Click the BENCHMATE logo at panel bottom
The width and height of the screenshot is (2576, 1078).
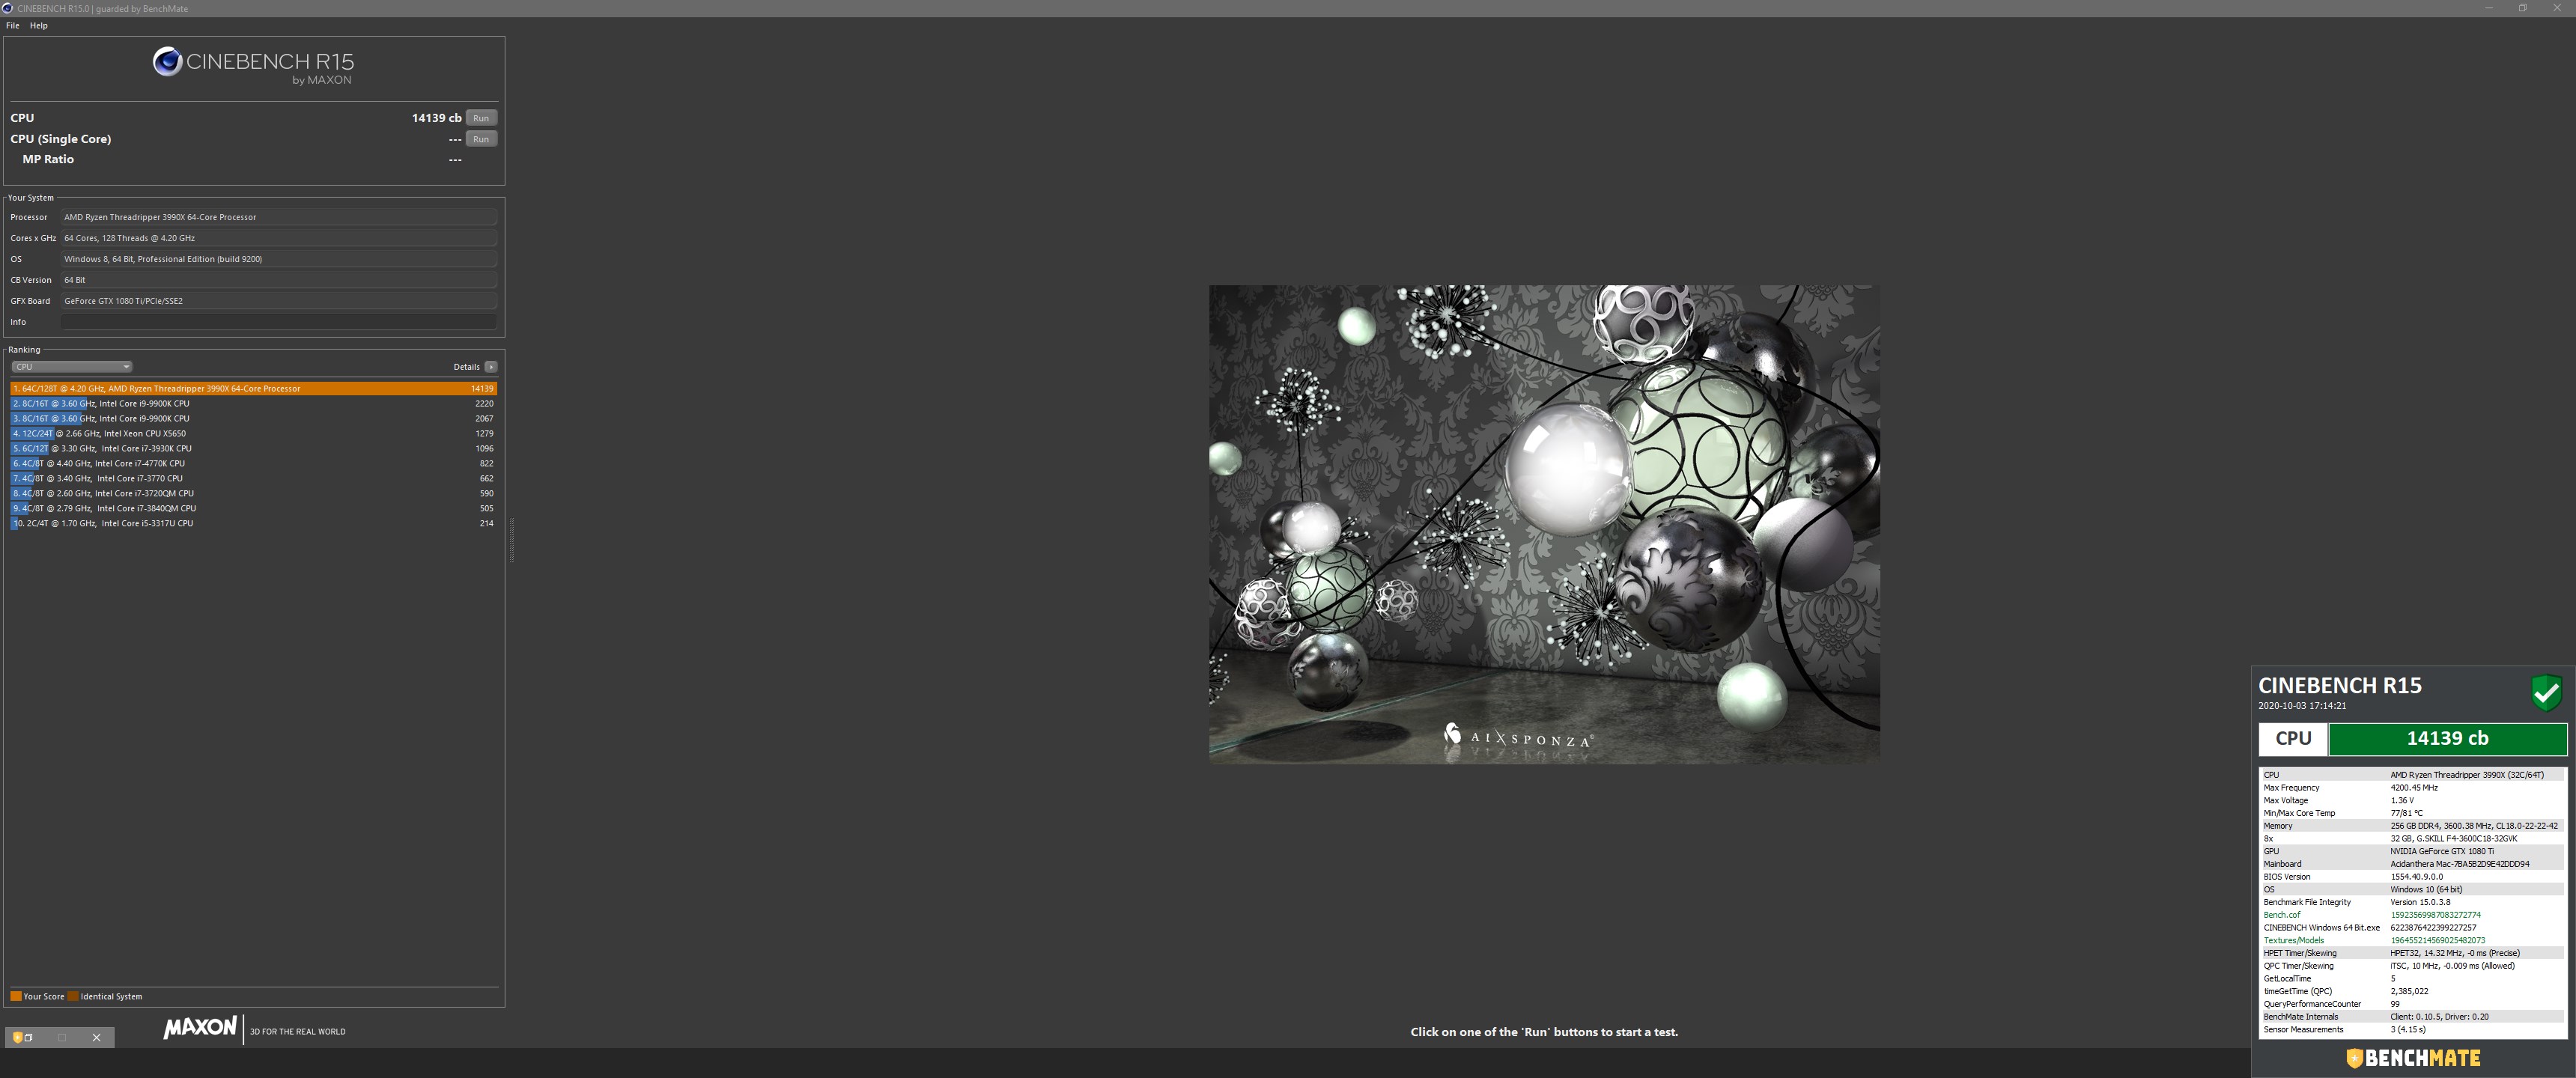pos(2412,1058)
